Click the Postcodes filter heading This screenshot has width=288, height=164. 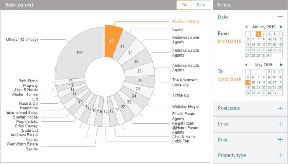[x=229, y=108]
